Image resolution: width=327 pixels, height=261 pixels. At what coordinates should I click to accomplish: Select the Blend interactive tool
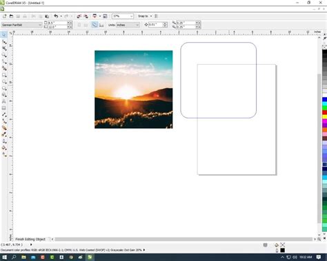4,128
